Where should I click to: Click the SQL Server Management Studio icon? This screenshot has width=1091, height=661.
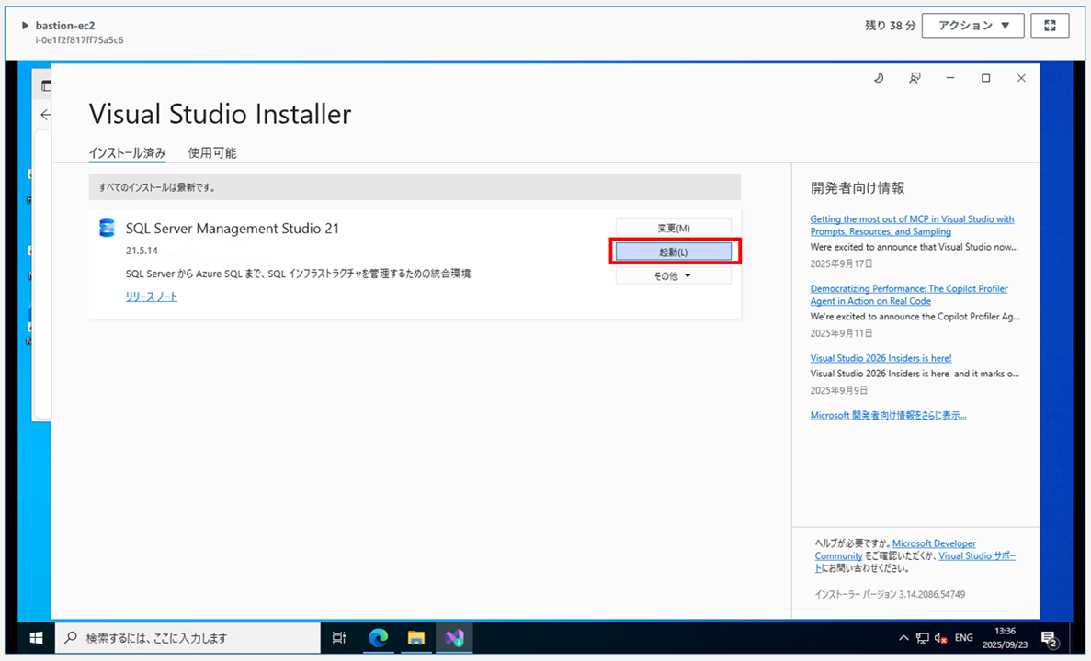[107, 228]
